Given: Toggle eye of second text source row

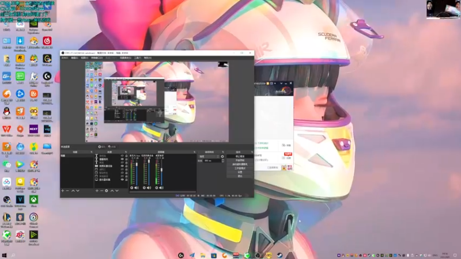Looking at the screenshot, I should (122, 159).
